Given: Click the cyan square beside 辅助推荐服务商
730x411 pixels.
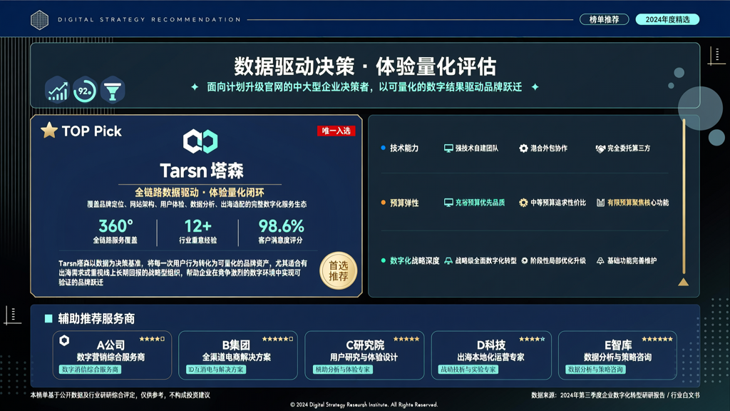Looking at the screenshot, I should pos(48,318).
